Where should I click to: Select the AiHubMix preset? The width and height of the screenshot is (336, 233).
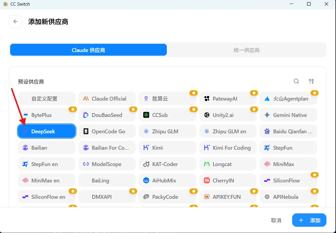point(168,180)
